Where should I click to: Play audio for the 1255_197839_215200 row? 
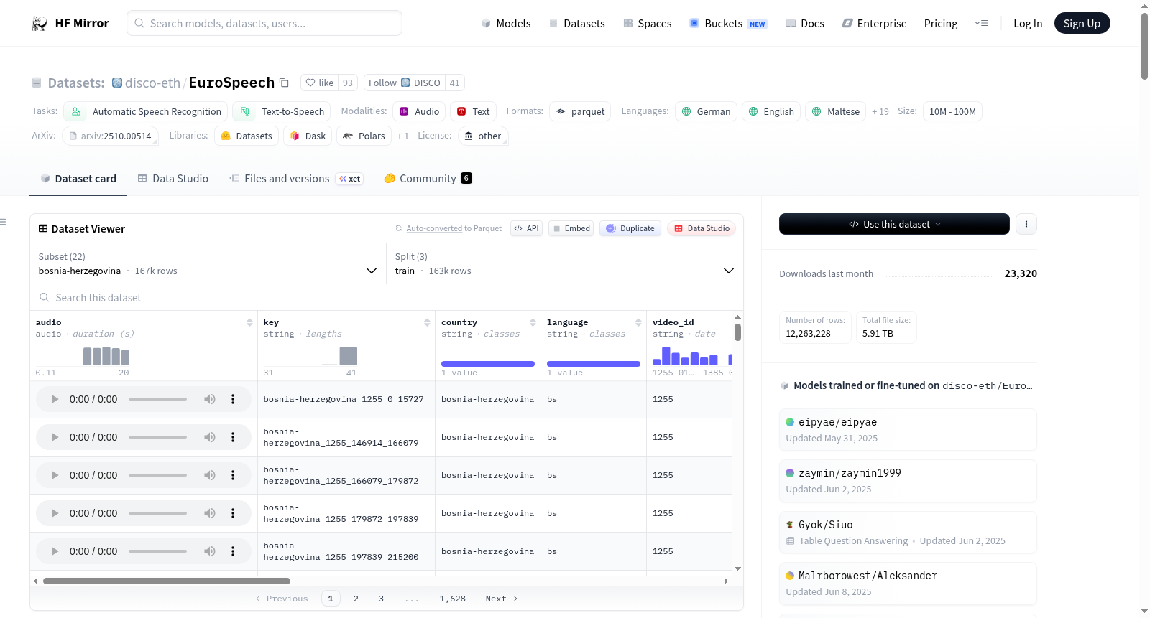click(x=55, y=551)
